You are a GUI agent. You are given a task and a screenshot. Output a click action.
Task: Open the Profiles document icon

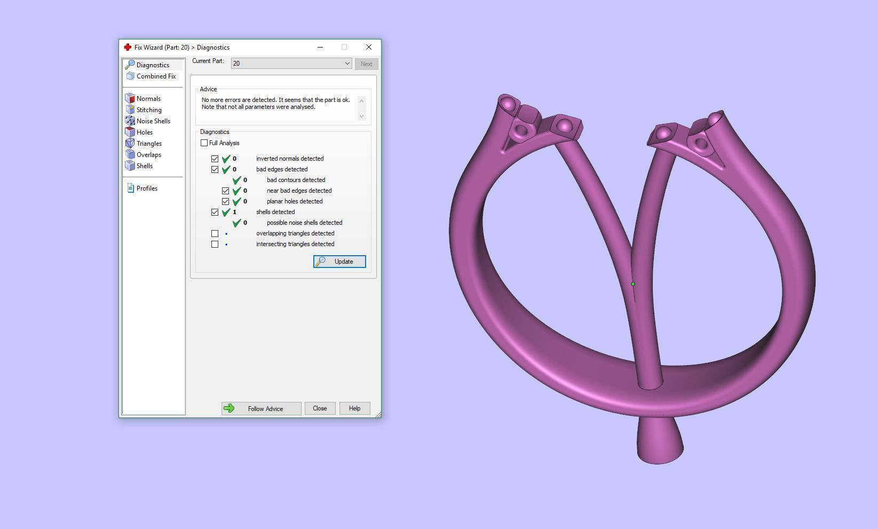pos(131,188)
